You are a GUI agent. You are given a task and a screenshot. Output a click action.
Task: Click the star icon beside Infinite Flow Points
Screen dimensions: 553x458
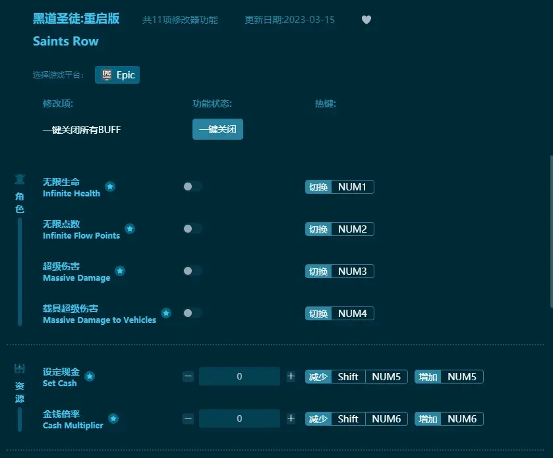(x=130, y=229)
